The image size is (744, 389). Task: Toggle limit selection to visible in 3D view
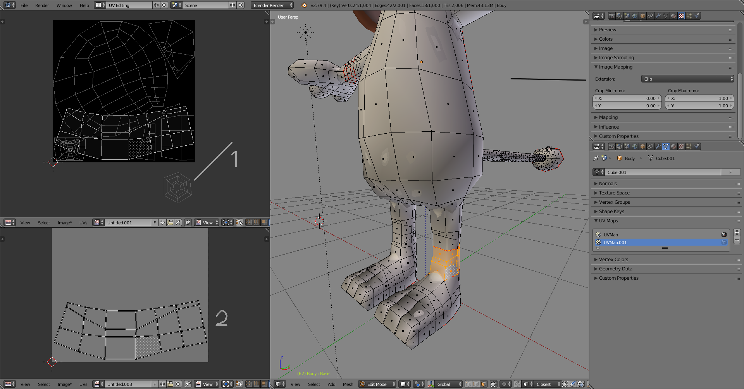[x=494, y=384]
